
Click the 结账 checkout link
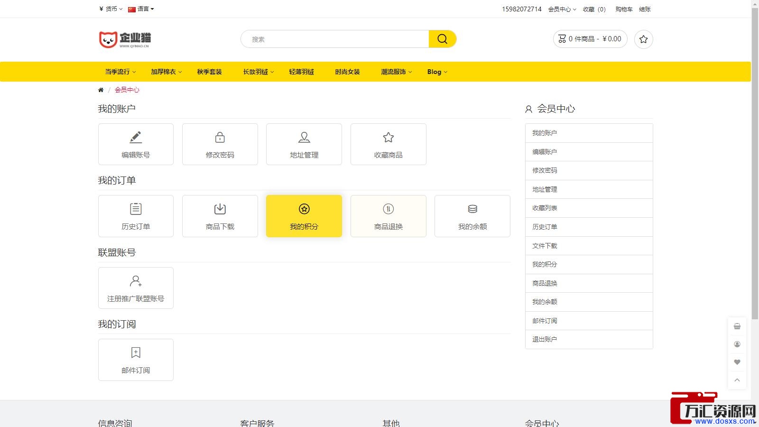(x=645, y=9)
